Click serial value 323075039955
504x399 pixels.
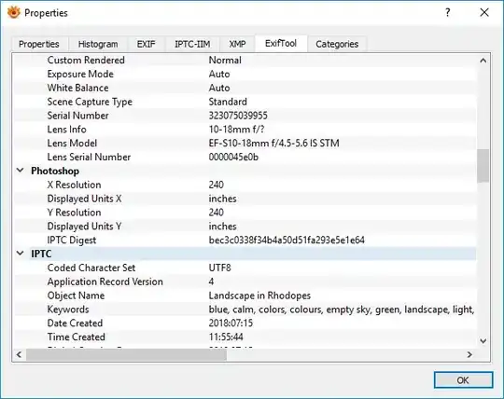pyautogui.click(x=238, y=116)
